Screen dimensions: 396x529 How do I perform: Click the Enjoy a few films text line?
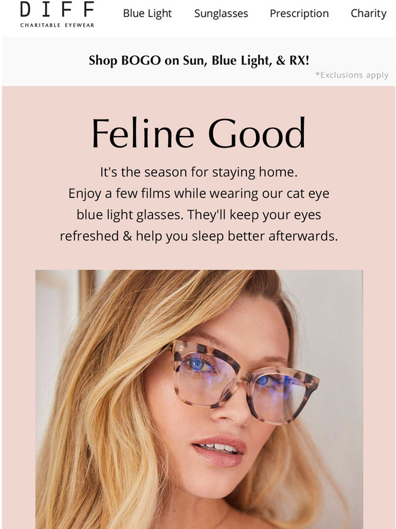click(x=199, y=193)
